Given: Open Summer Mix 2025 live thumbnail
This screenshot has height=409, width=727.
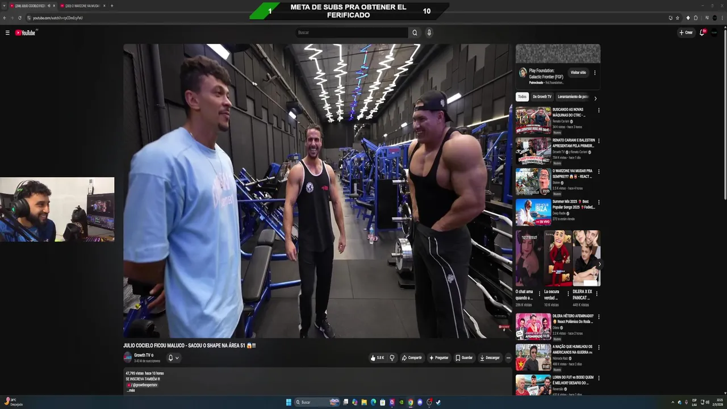Looking at the screenshot, I should (533, 212).
